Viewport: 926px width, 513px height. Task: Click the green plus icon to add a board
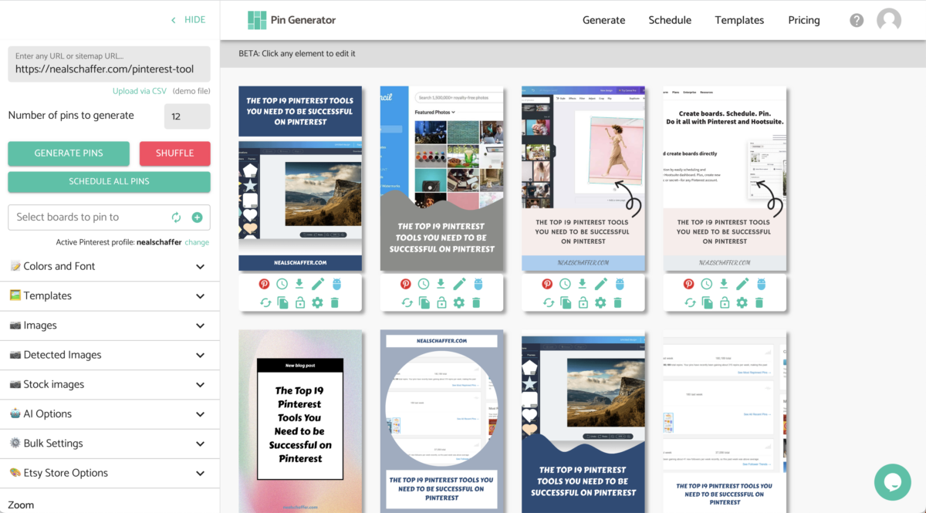197,218
